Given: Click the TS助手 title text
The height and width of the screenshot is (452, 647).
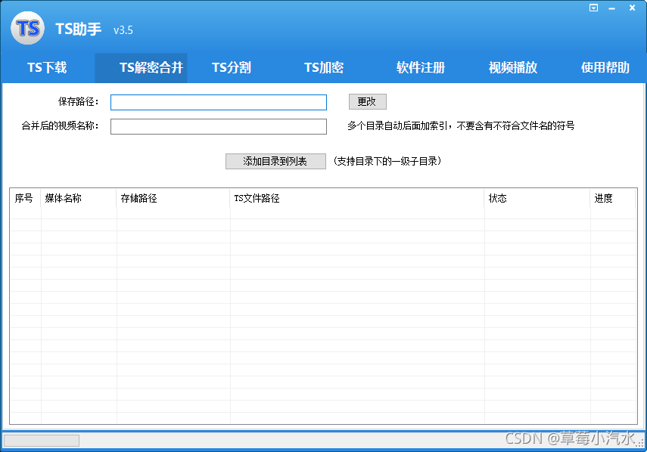Looking at the screenshot, I should tap(79, 29).
